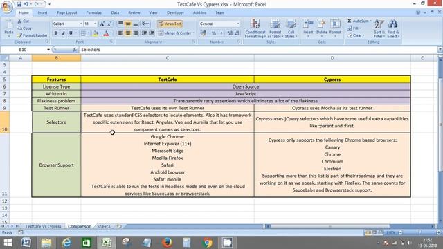Expand the Number group dialog launcher
Viewport: 443px width, 249px height.
pyautogui.click(x=239, y=41)
